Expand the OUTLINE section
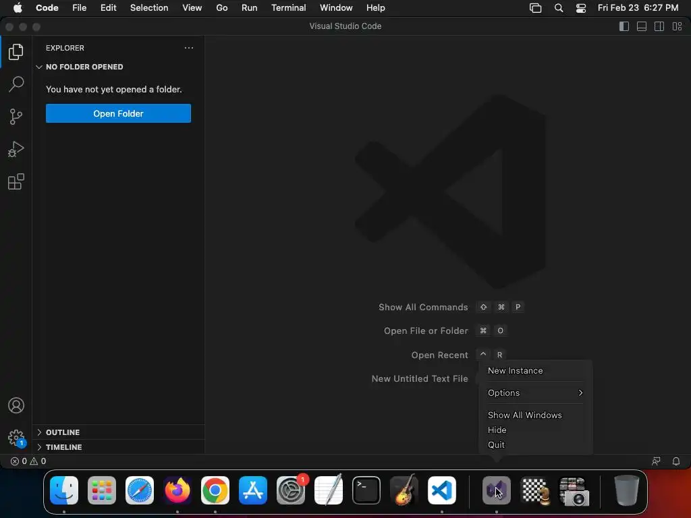 (x=118, y=432)
